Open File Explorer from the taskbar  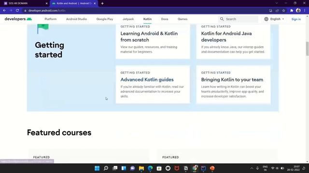141,168
